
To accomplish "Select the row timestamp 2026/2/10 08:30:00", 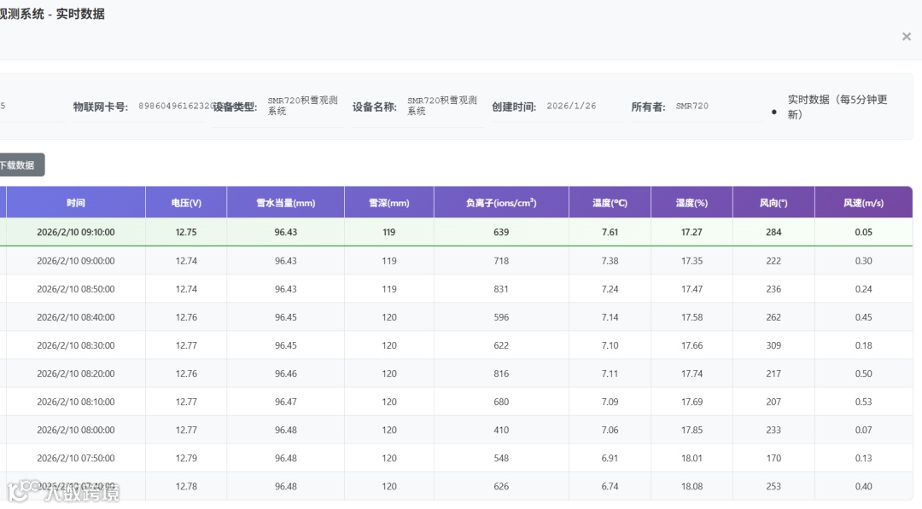I will 76,345.
